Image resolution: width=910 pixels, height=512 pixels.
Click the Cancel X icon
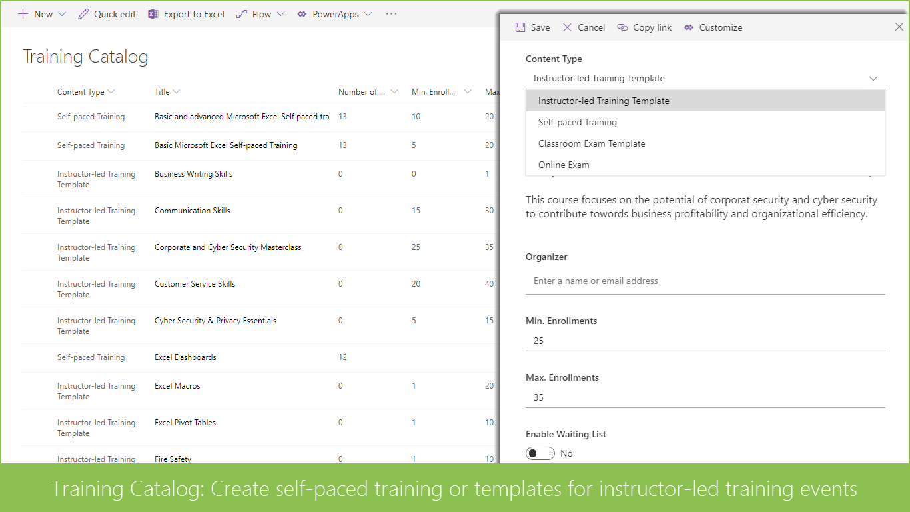(568, 27)
